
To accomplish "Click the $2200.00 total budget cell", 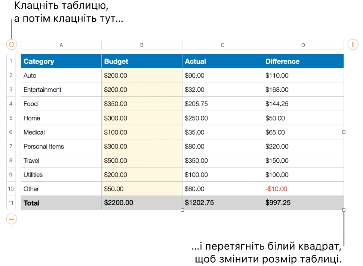I will [x=142, y=203].
